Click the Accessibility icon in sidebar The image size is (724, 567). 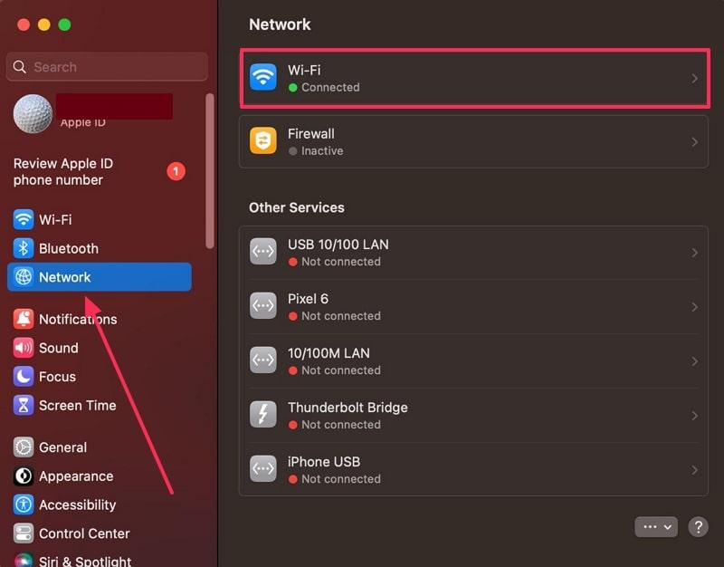pyautogui.click(x=24, y=505)
